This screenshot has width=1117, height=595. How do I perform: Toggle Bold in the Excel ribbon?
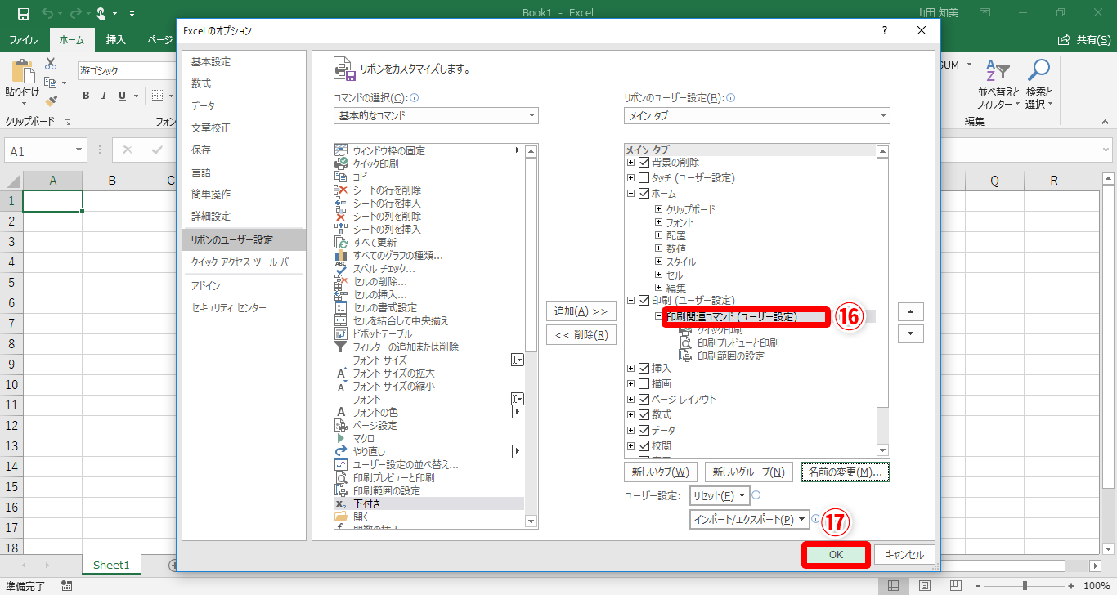coord(86,96)
